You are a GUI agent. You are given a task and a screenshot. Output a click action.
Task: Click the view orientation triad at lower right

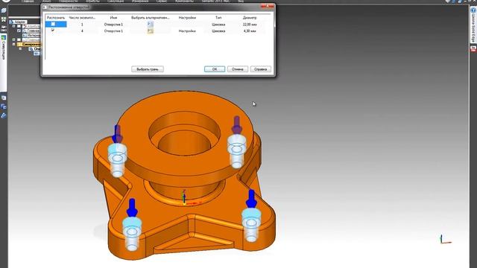(x=445, y=239)
